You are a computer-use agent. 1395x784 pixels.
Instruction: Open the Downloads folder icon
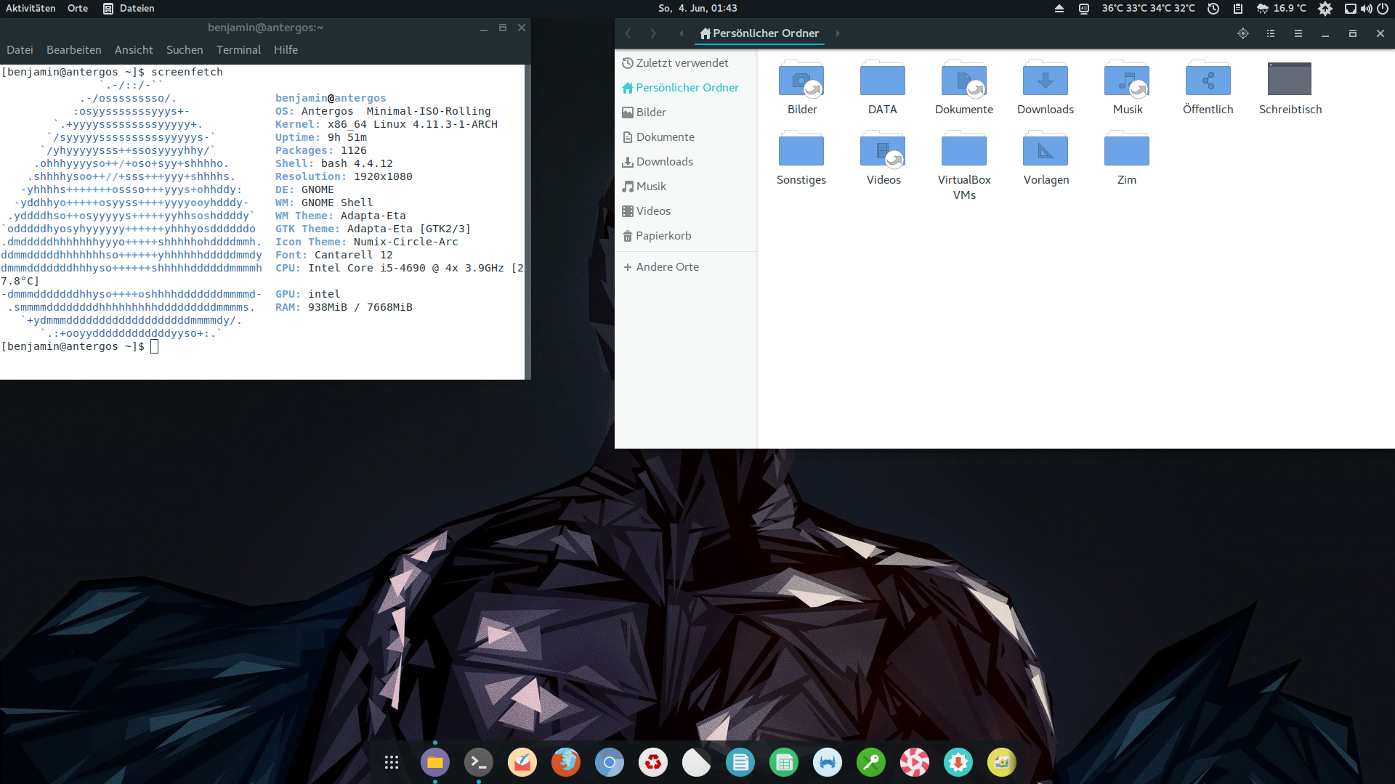coord(1045,80)
